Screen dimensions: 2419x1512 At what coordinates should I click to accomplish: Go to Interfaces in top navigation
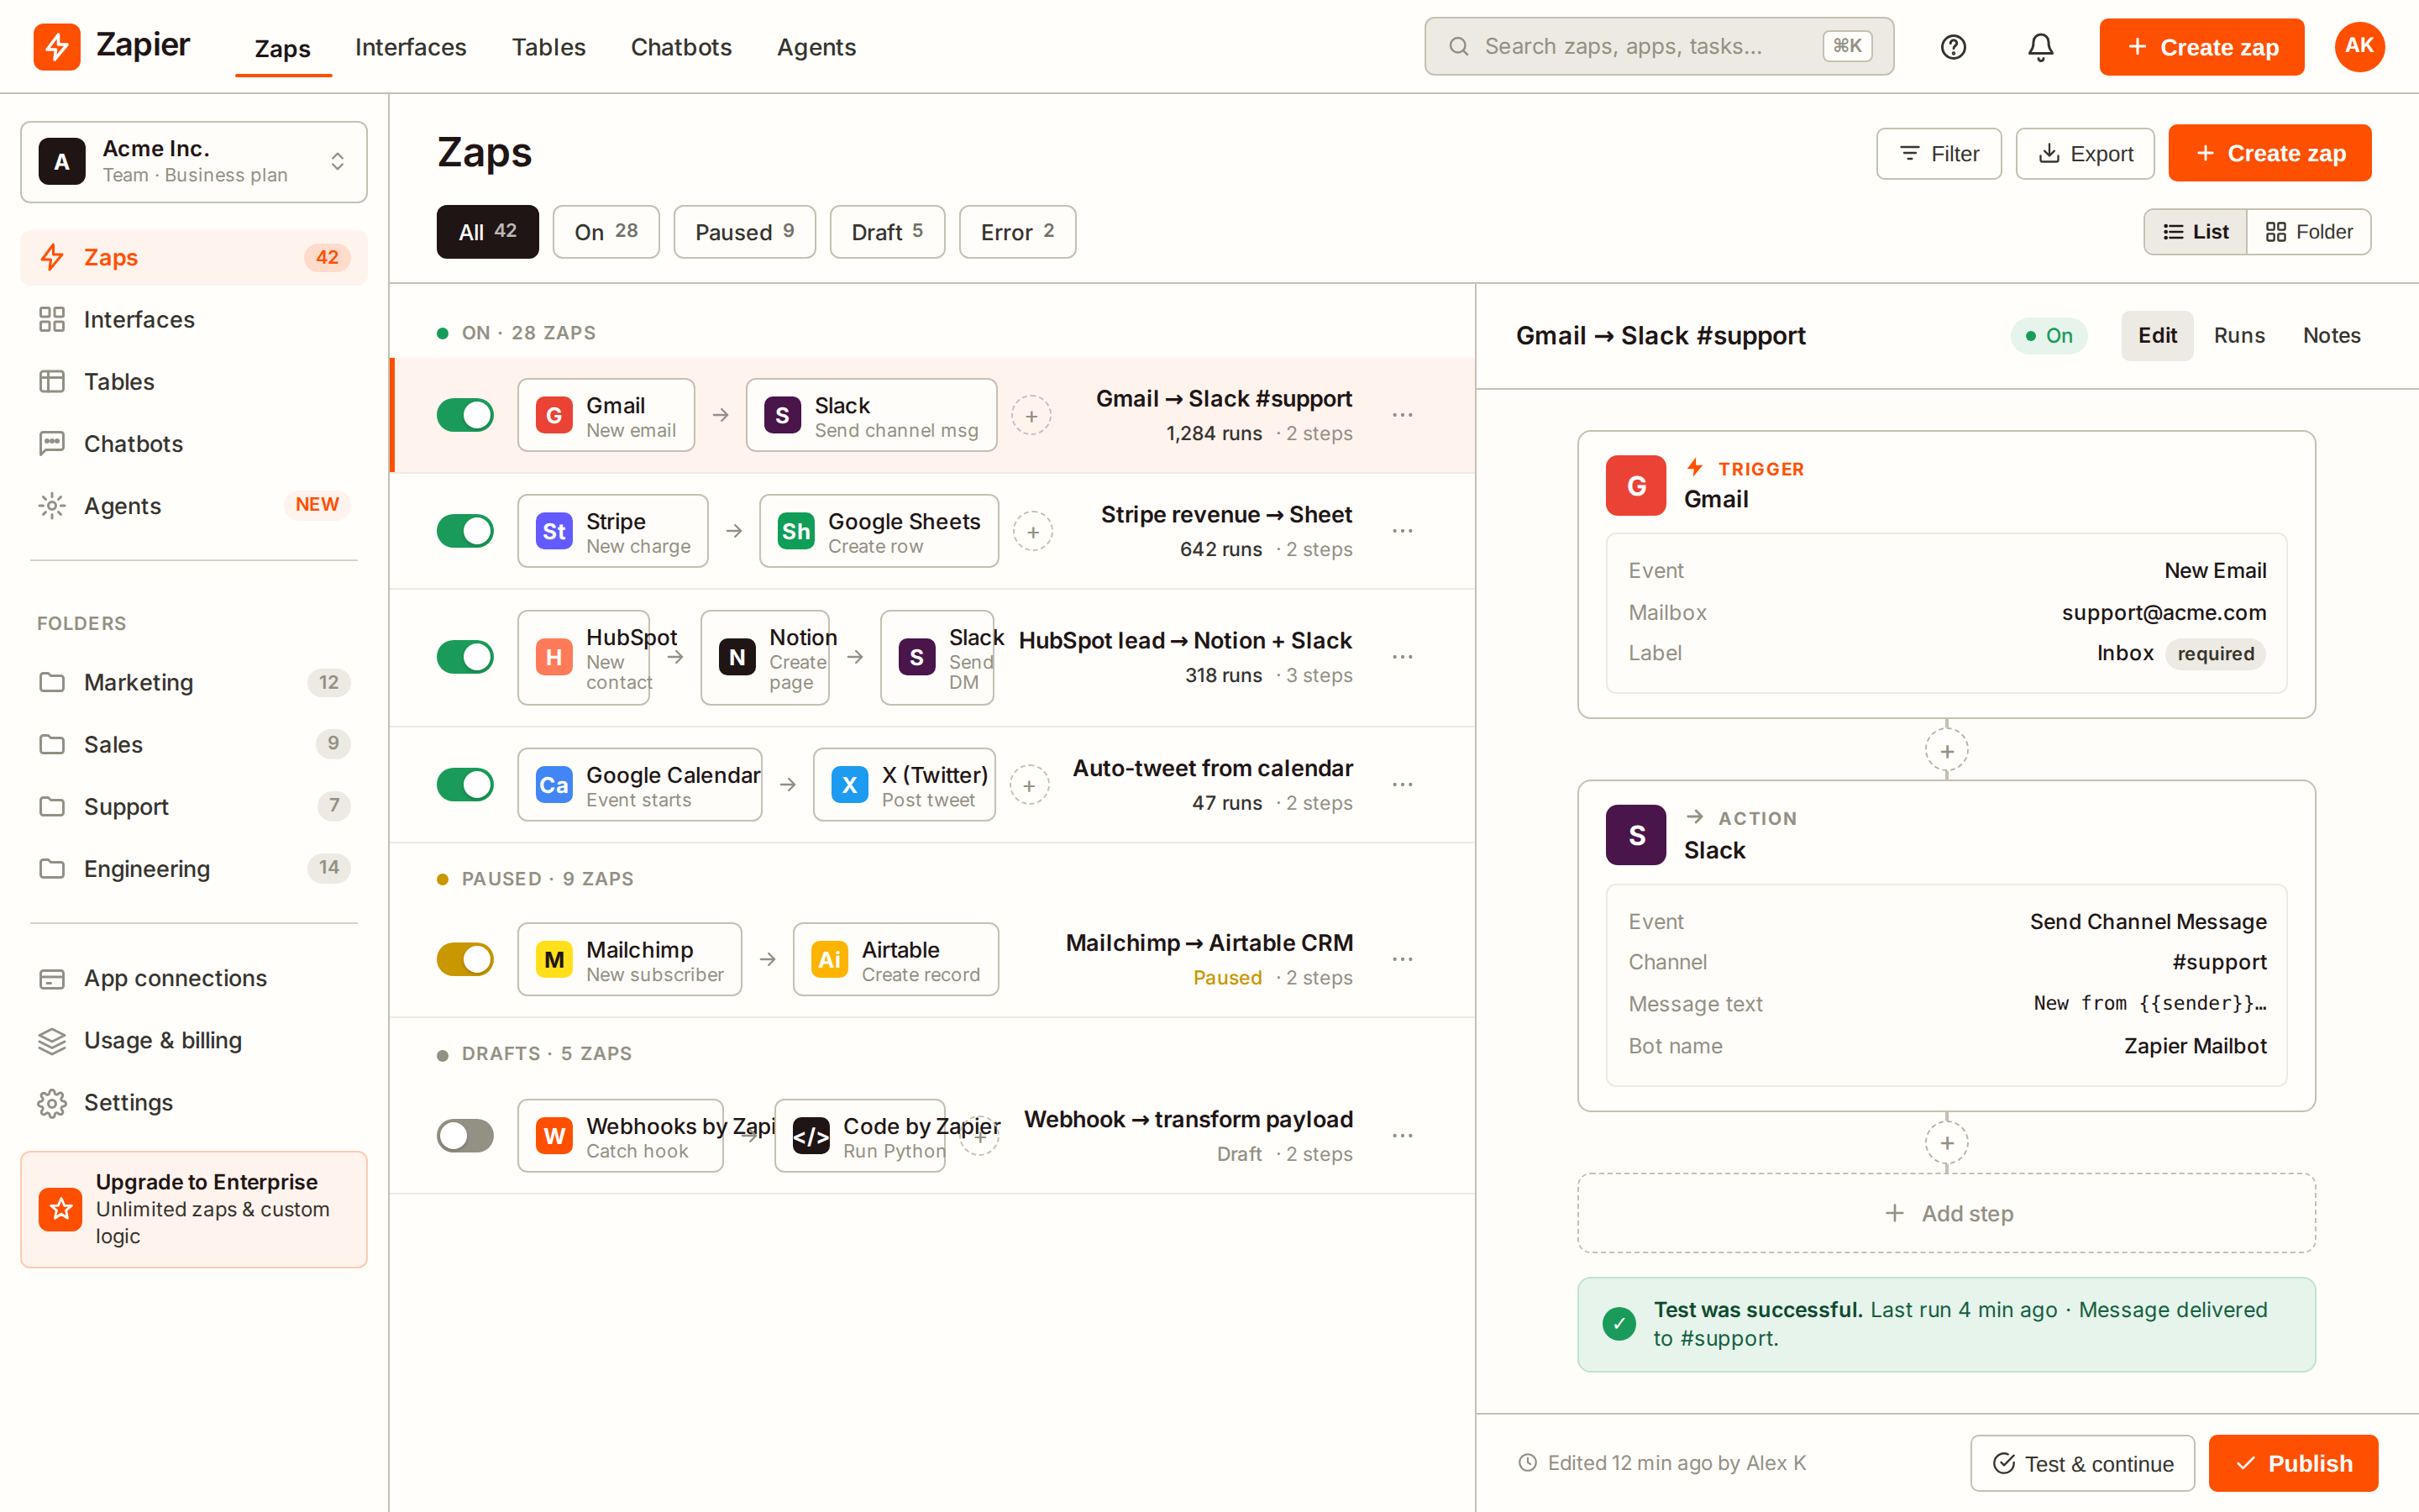(410, 47)
